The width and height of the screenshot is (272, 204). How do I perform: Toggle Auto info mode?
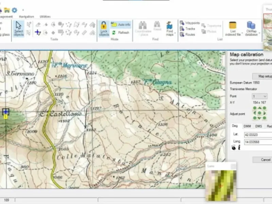point(121,24)
